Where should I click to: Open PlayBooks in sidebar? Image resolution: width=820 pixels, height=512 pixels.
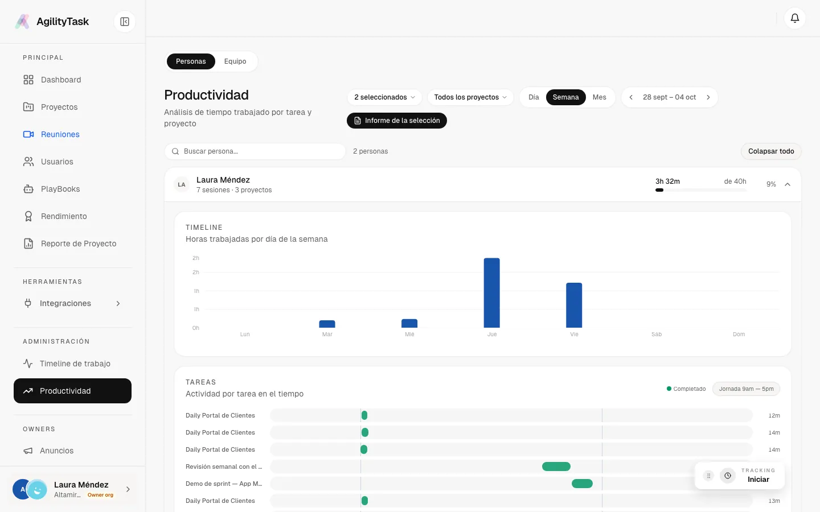tap(72, 189)
